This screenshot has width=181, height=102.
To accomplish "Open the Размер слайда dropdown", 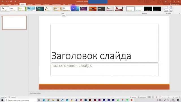I will 166,9.
